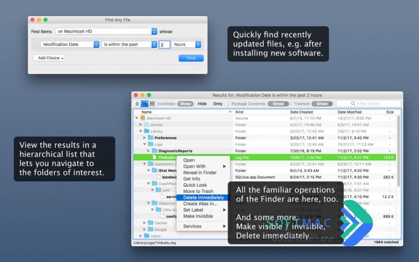This screenshot has height=262, width=419.
Task: Open the Services submenu
Action: (202, 226)
